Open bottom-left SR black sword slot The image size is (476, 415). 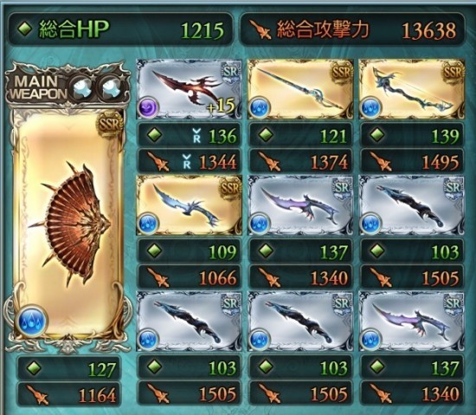pos(189,321)
